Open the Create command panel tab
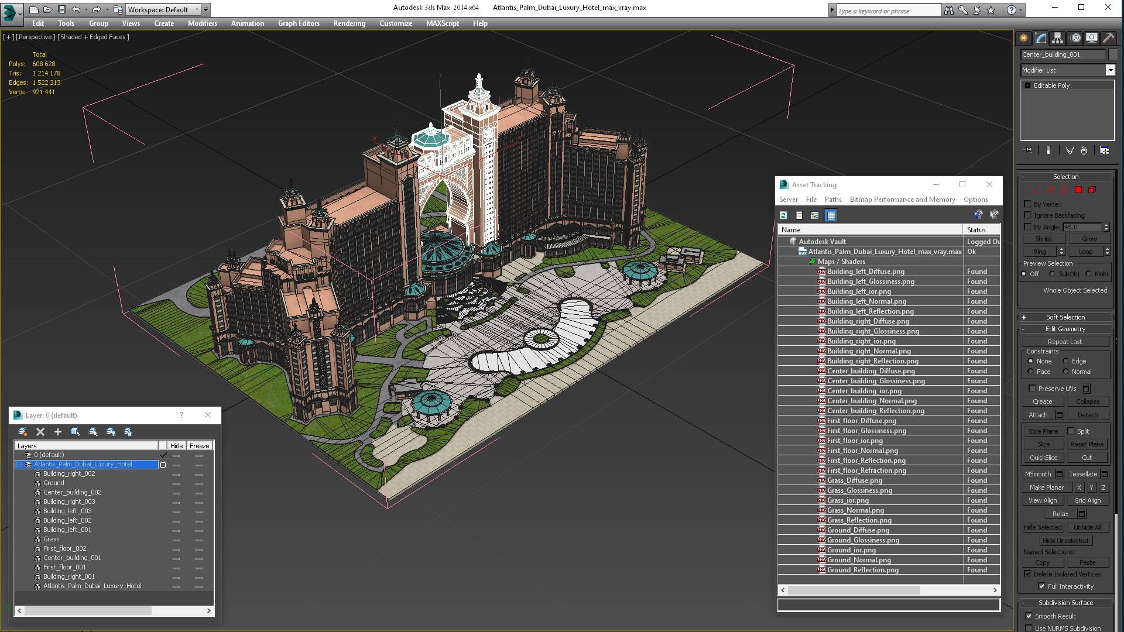 point(1023,38)
